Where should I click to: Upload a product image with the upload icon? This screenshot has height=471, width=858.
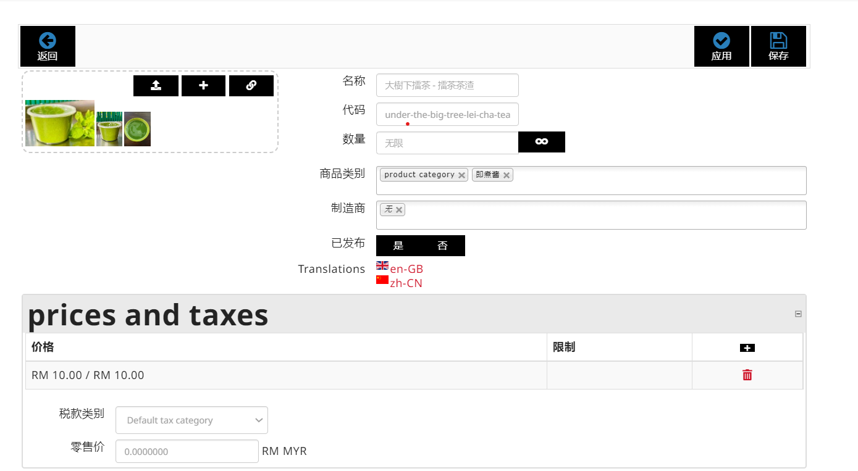[x=156, y=86]
